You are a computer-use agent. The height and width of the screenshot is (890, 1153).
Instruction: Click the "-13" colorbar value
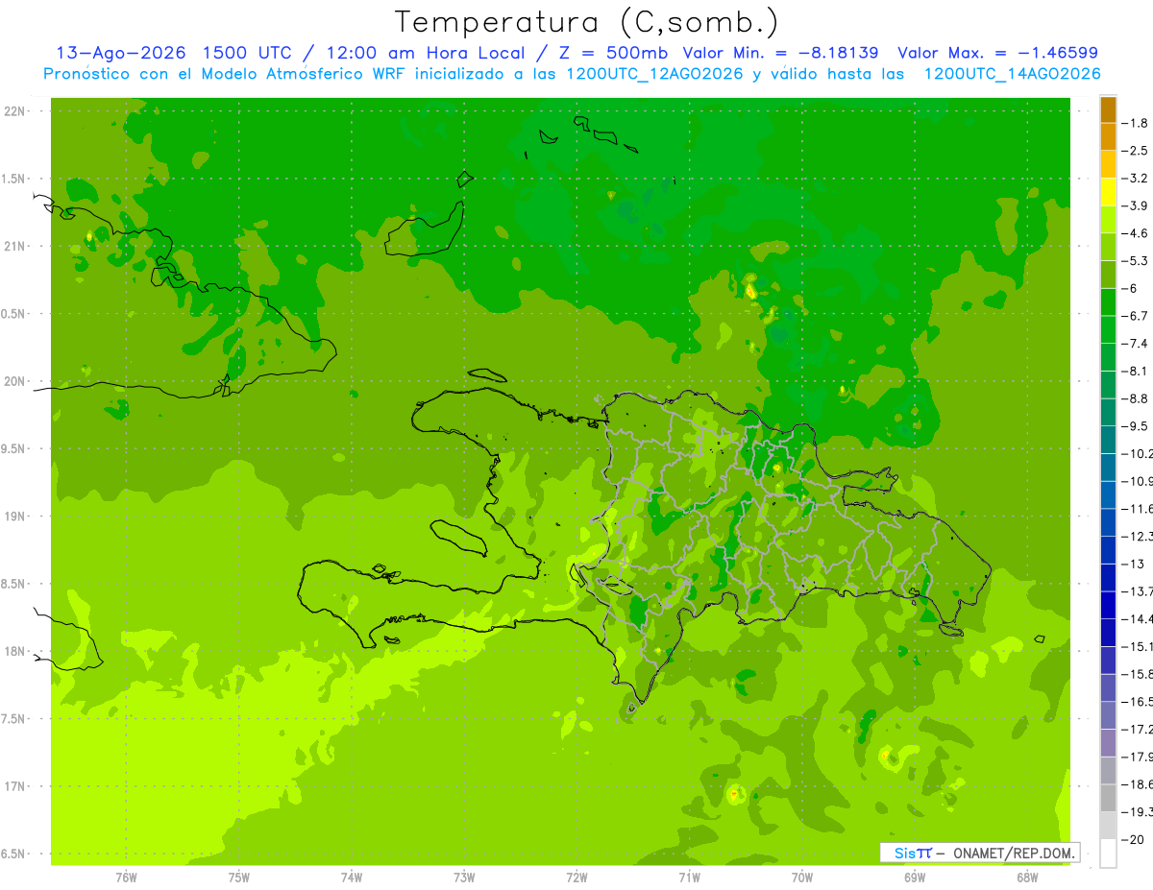tap(1133, 564)
